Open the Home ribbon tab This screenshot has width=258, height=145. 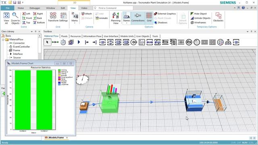tap(21, 8)
